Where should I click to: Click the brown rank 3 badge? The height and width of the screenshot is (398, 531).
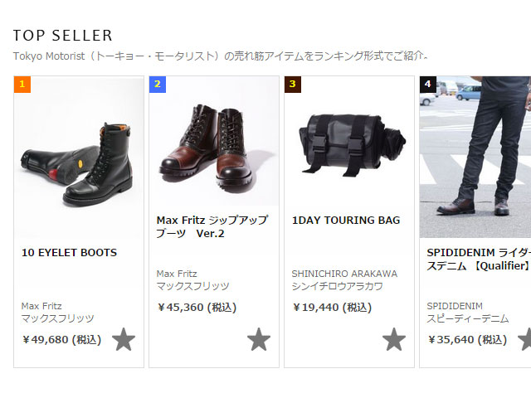coord(293,85)
